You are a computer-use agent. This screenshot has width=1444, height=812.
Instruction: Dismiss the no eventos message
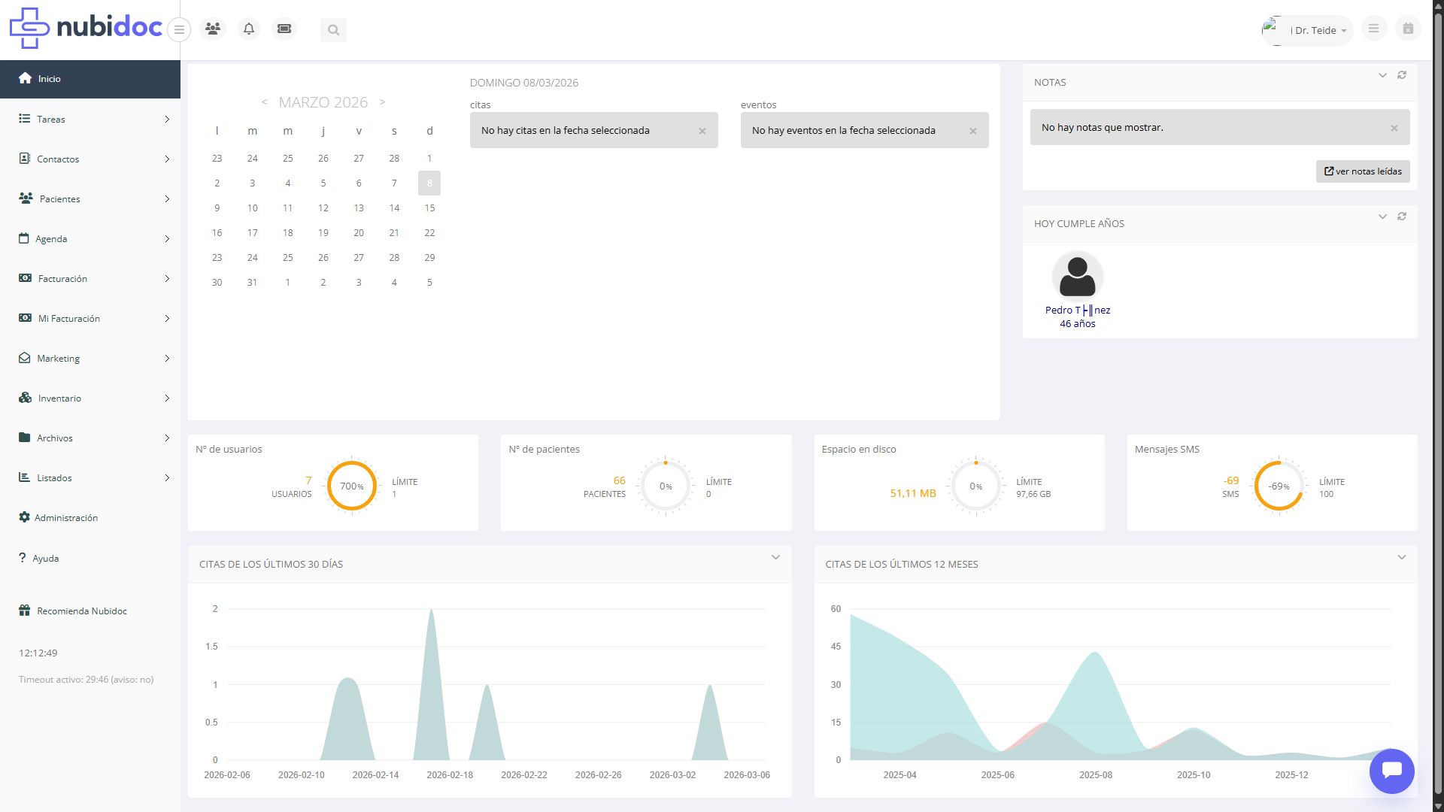(x=973, y=131)
